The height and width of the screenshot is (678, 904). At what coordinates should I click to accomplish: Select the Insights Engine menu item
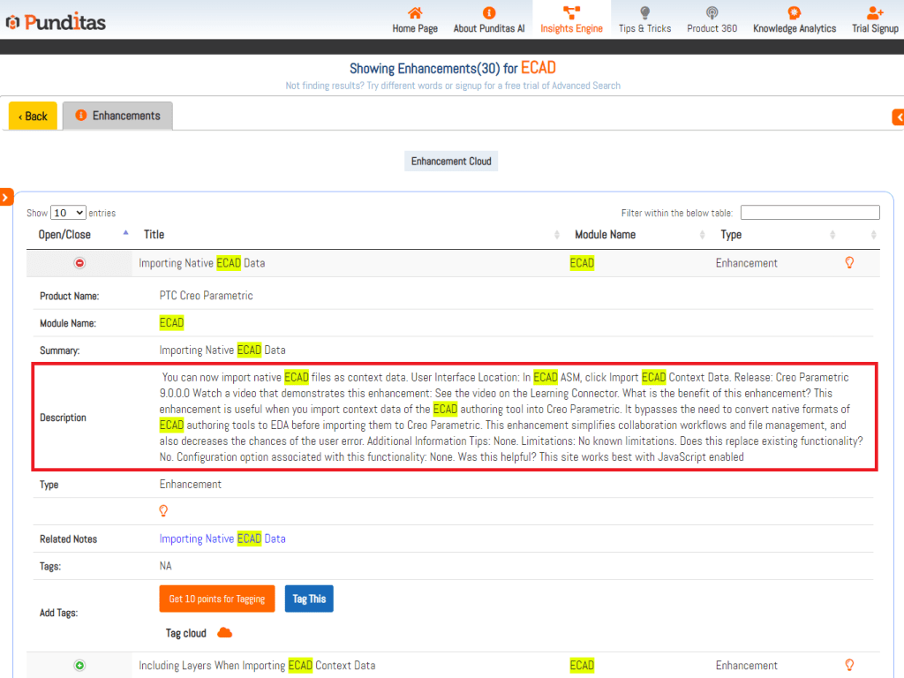571,19
